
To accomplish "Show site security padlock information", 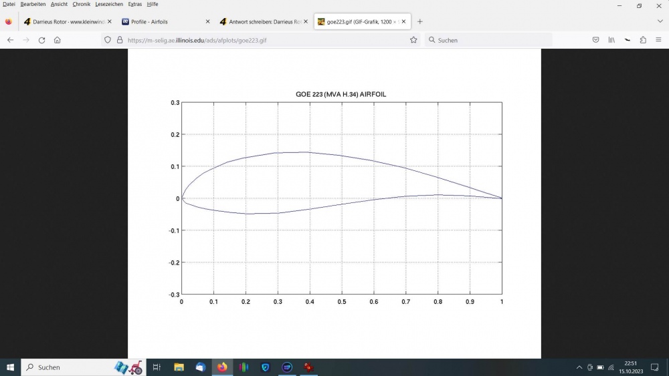I will [x=120, y=40].
